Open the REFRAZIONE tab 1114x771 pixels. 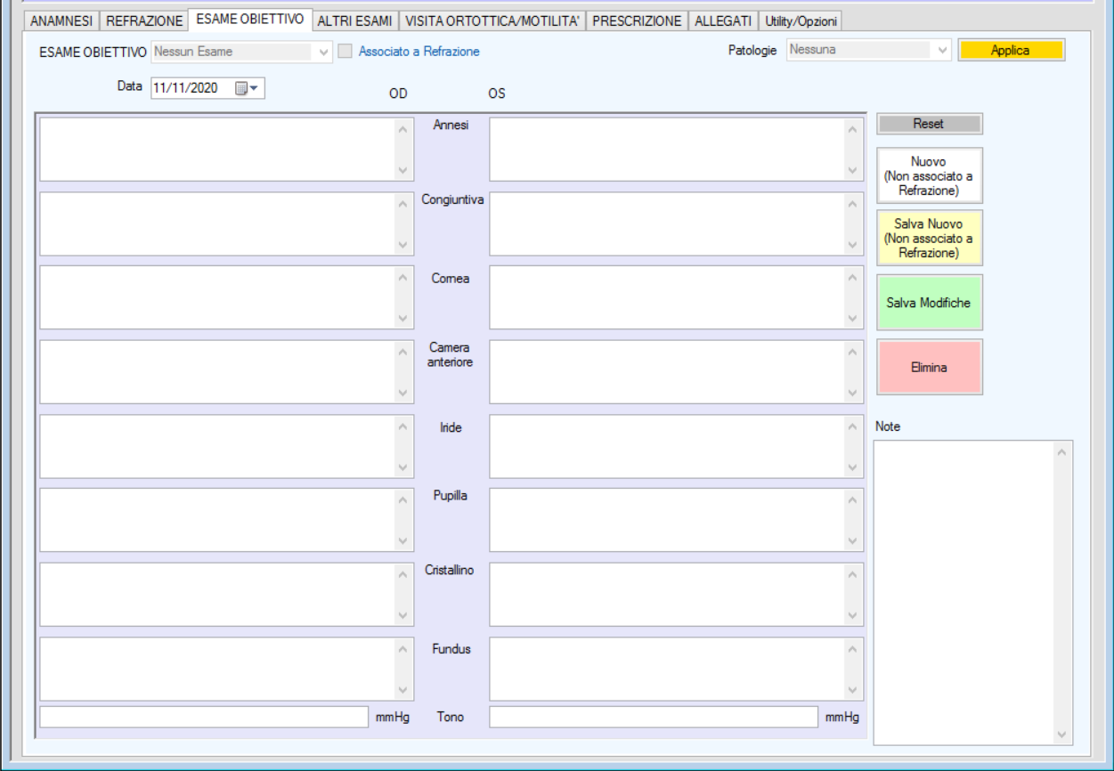(144, 21)
